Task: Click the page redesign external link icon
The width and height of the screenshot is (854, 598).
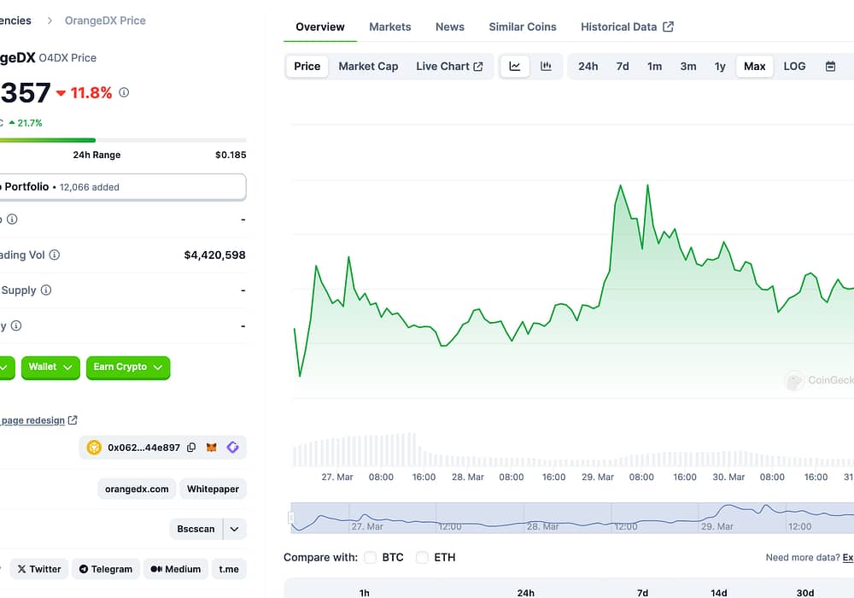Action: [x=73, y=420]
